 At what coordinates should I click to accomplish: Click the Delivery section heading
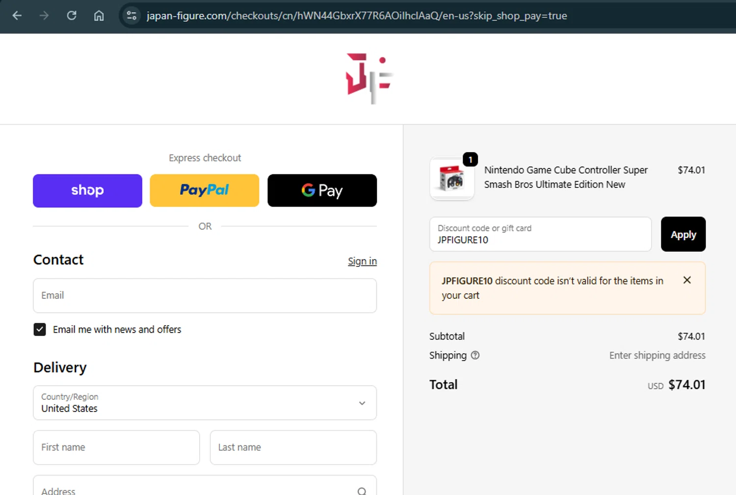tap(60, 367)
